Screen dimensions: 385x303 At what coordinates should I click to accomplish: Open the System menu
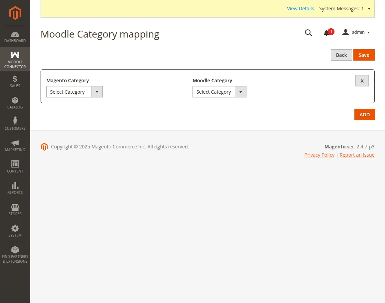15,231
